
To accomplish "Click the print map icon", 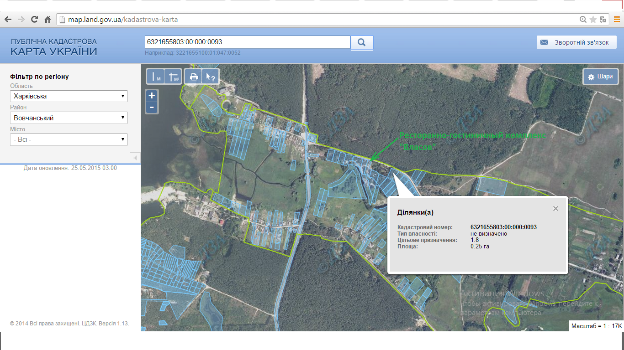I will coord(194,77).
